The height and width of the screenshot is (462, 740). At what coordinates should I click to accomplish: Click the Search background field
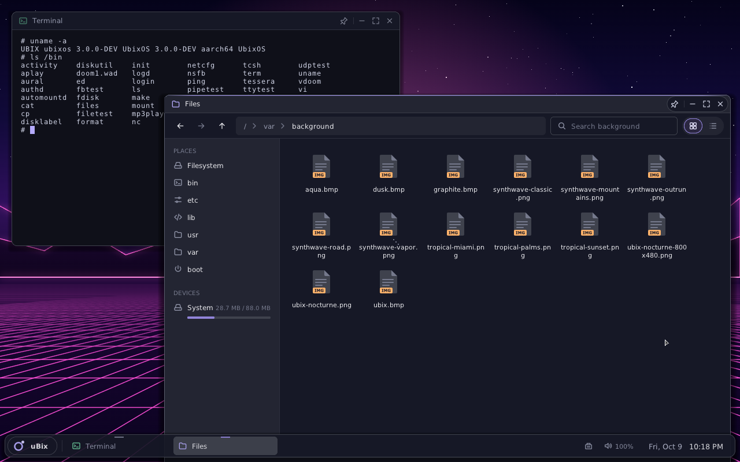[614, 126]
